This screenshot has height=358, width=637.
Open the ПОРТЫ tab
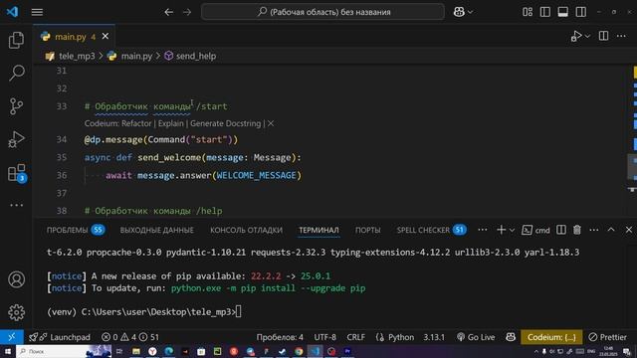click(367, 230)
